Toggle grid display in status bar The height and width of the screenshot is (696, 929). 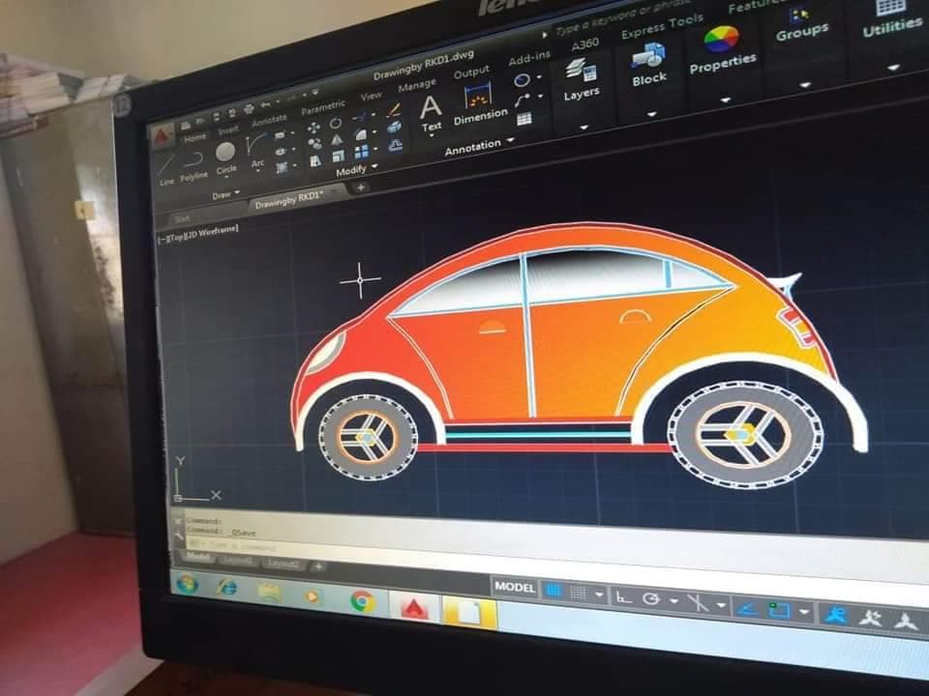point(554,591)
